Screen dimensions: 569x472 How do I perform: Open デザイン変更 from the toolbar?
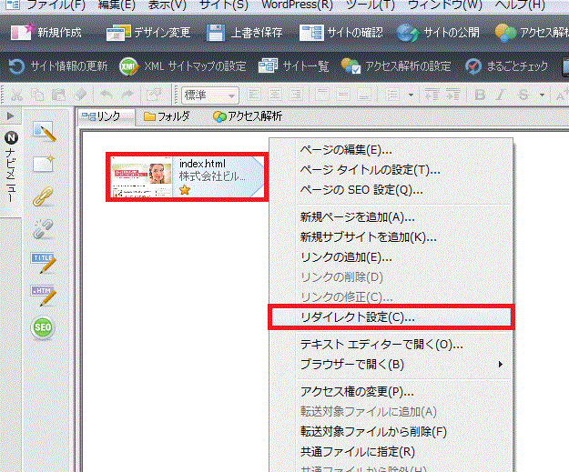148,34
